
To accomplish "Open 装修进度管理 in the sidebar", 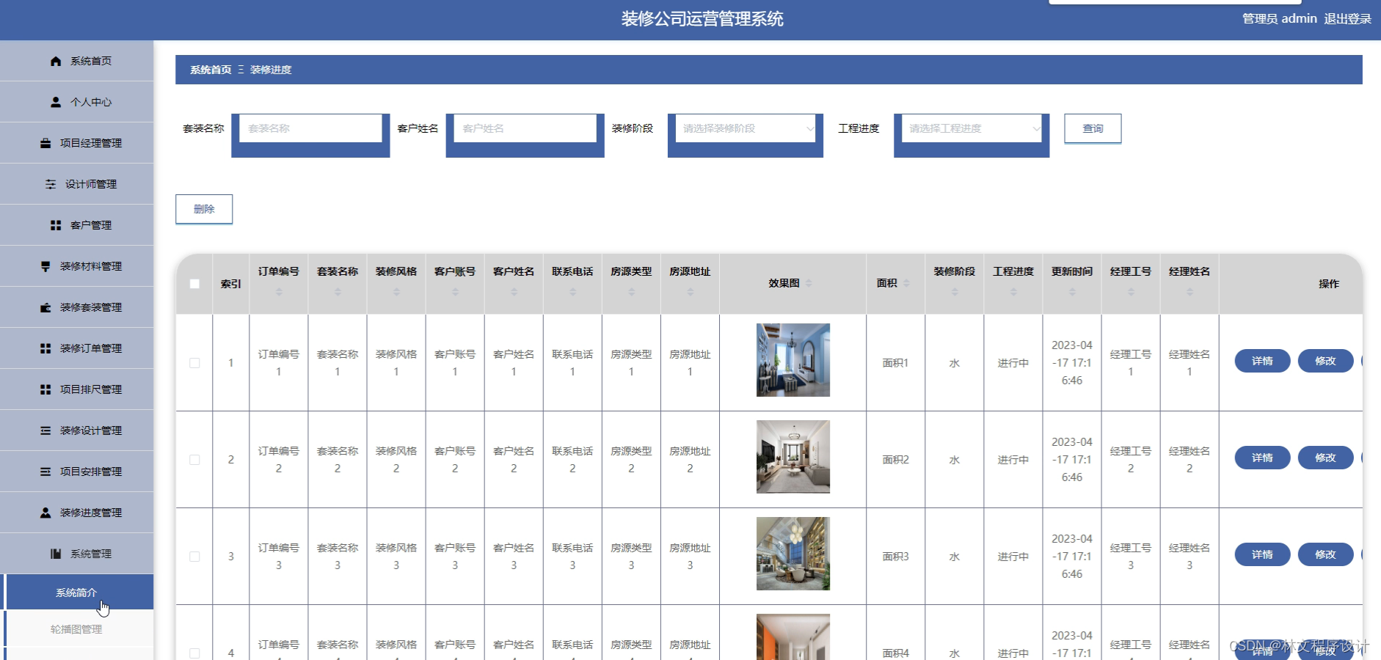I will click(77, 513).
